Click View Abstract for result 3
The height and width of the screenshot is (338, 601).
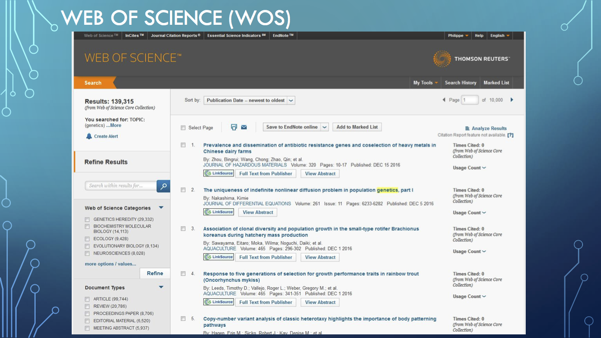point(320,257)
